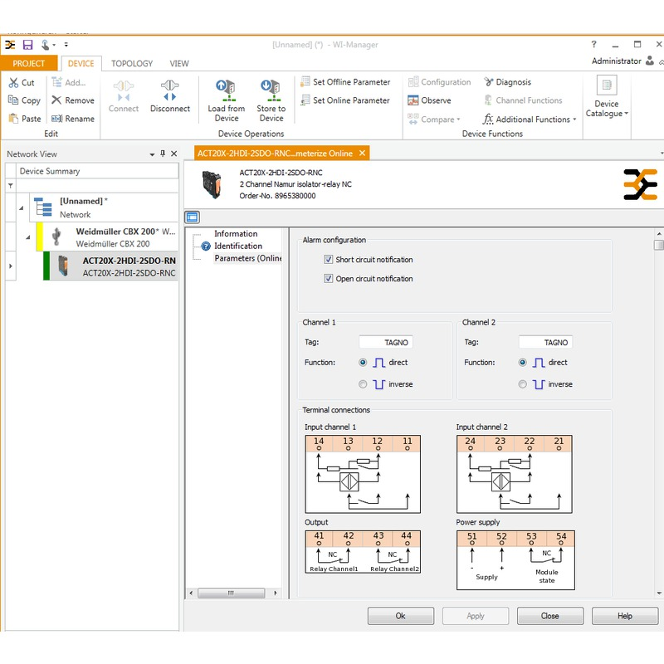Open the quick access toolbar customize dropdown

pyautogui.click(x=66, y=44)
